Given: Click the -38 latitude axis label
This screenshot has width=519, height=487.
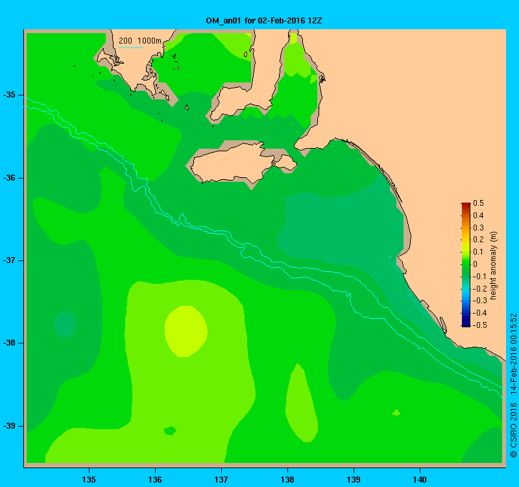Looking at the screenshot, I should pyautogui.click(x=9, y=343).
